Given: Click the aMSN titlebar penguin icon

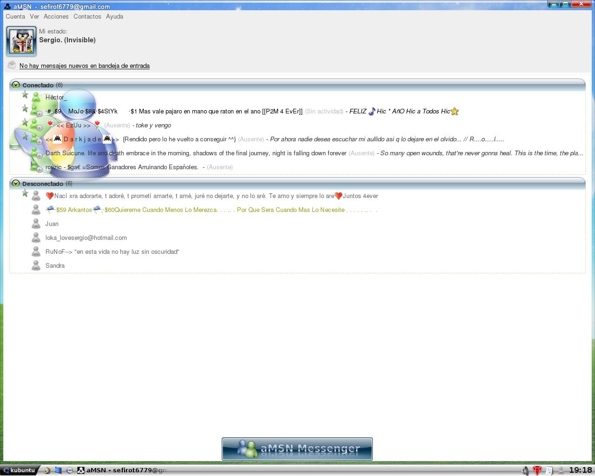Looking at the screenshot, I should [x=7, y=7].
